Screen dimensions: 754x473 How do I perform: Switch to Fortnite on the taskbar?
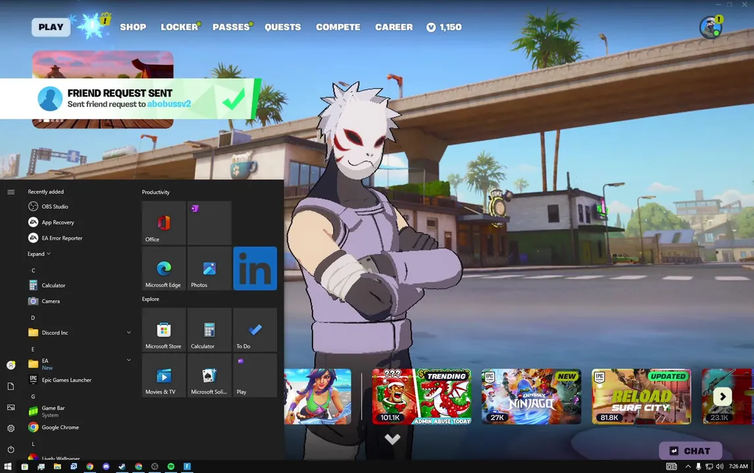187,466
